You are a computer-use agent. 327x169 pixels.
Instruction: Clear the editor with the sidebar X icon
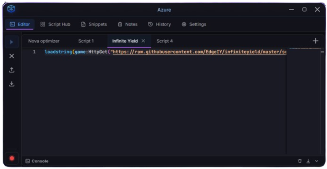(x=12, y=56)
